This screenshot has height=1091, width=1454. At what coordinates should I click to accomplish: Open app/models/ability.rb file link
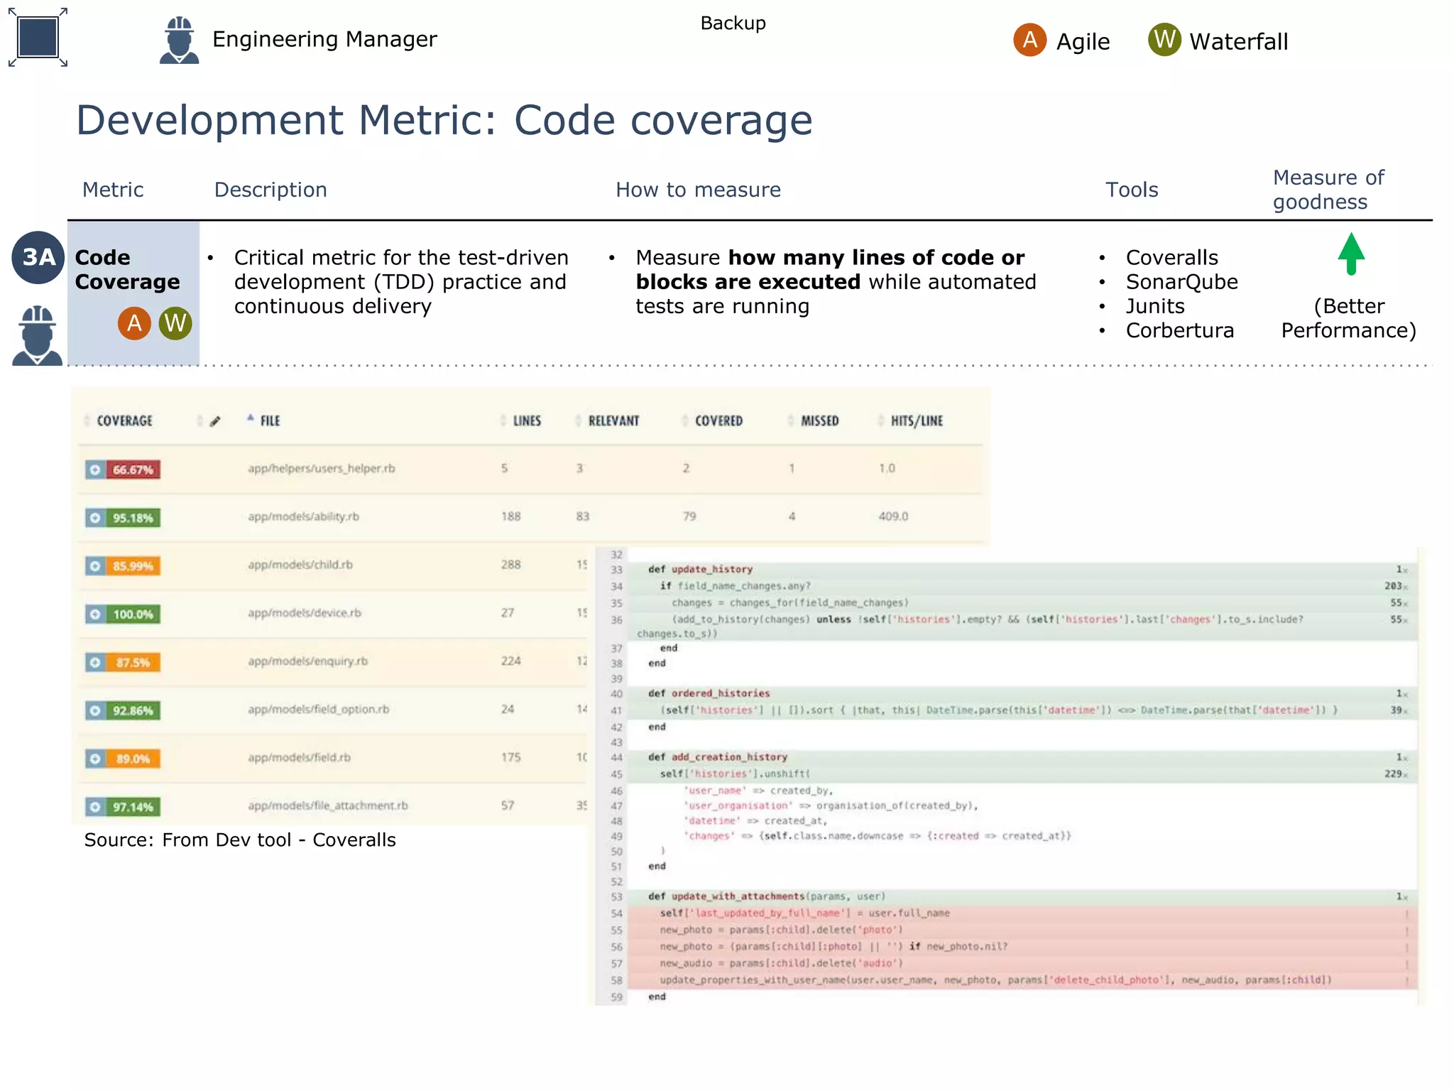coord(303,517)
